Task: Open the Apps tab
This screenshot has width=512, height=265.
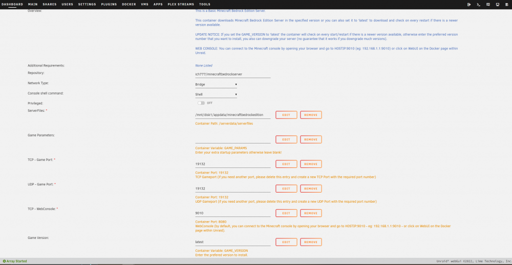Action: coord(158,4)
